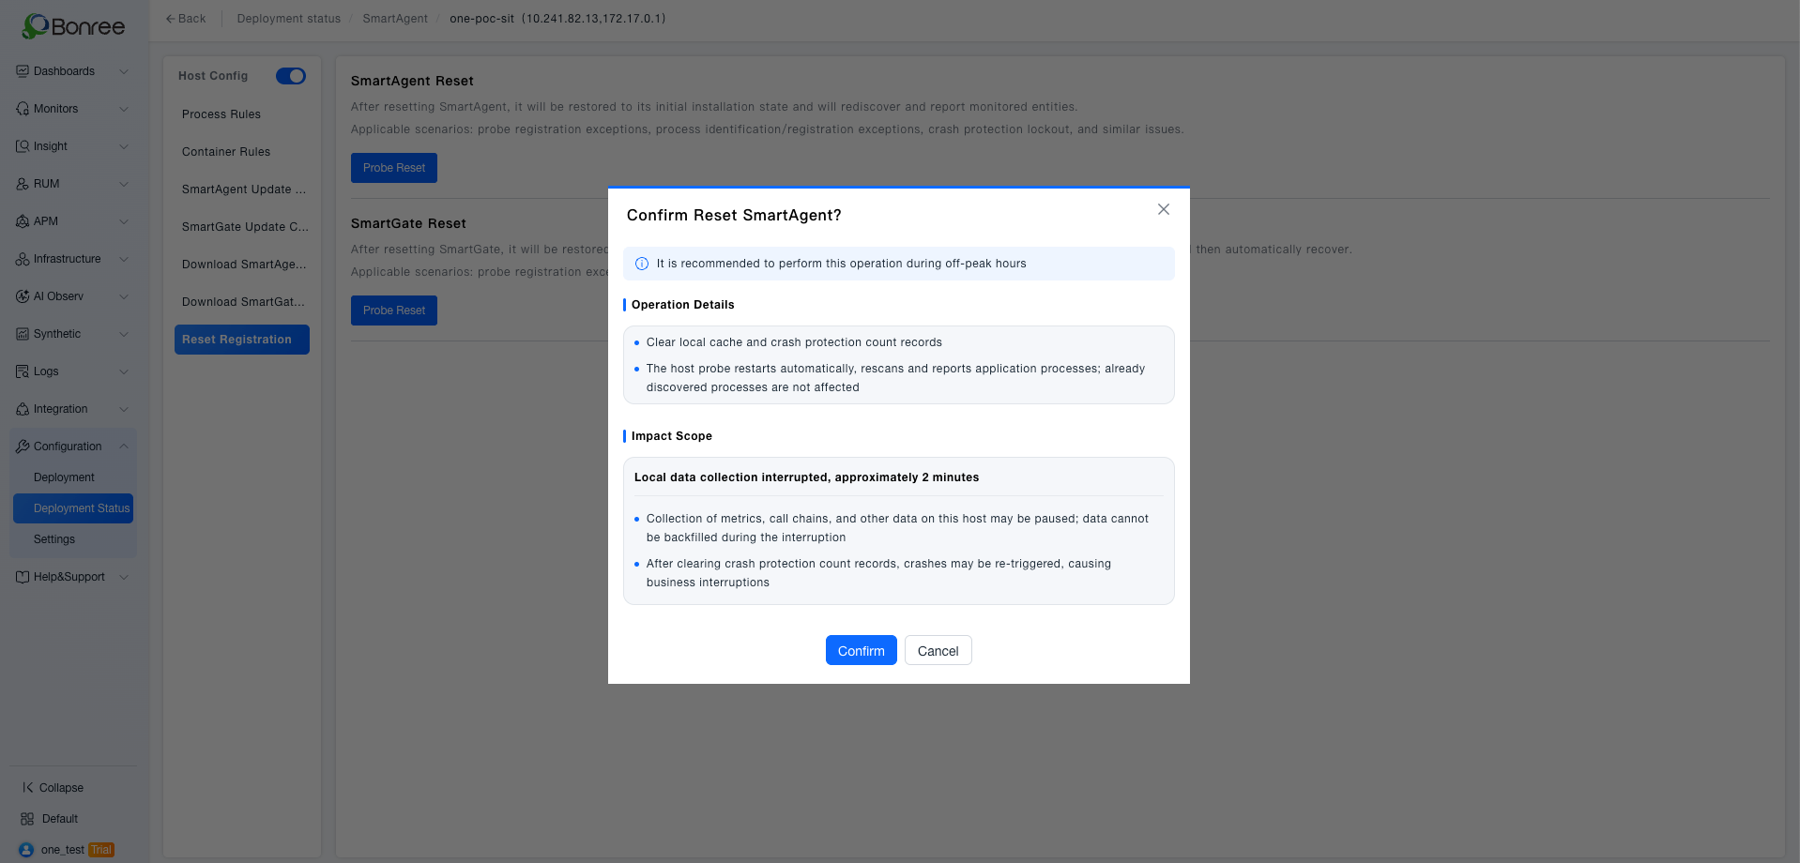Click the SmartGate Reset heading
The height and width of the screenshot is (863, 1800).
[x=408, y=223]
